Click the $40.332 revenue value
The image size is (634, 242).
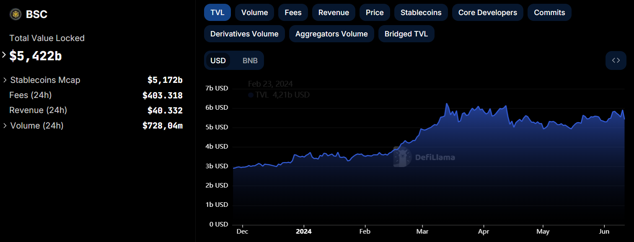[x=165, y=111]
